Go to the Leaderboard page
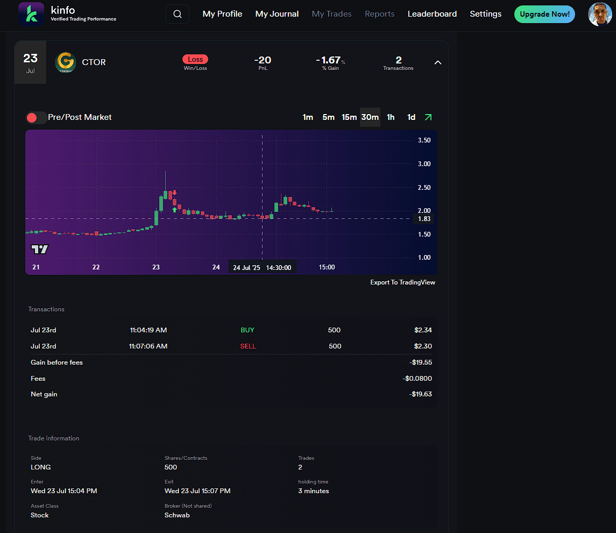 [432, 14]
